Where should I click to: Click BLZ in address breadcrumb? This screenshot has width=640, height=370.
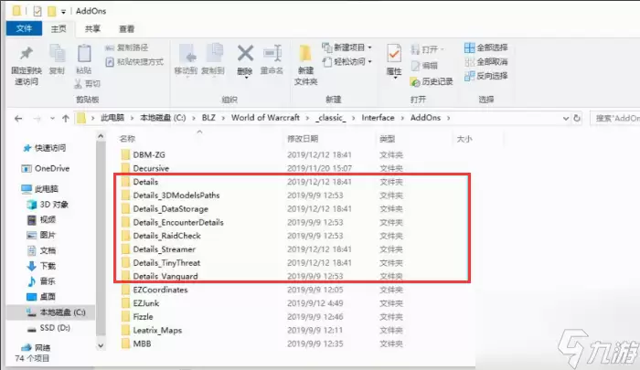pyautogui.click(x=208, y=118)
